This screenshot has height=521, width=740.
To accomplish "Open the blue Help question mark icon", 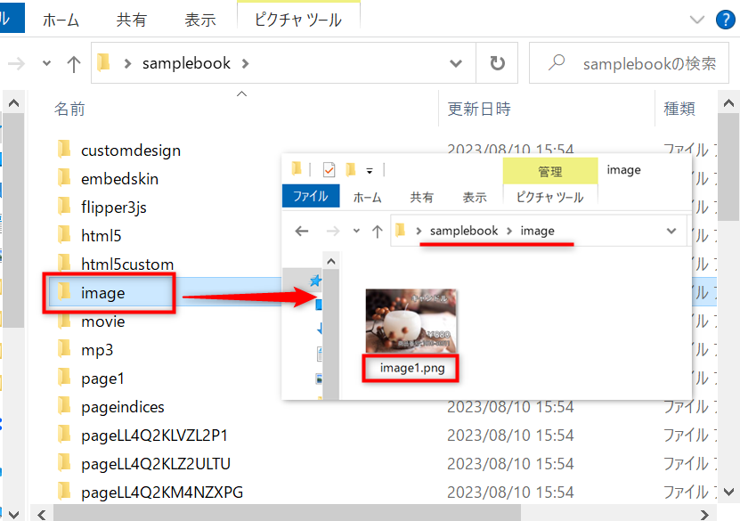I will pos(727,19).
